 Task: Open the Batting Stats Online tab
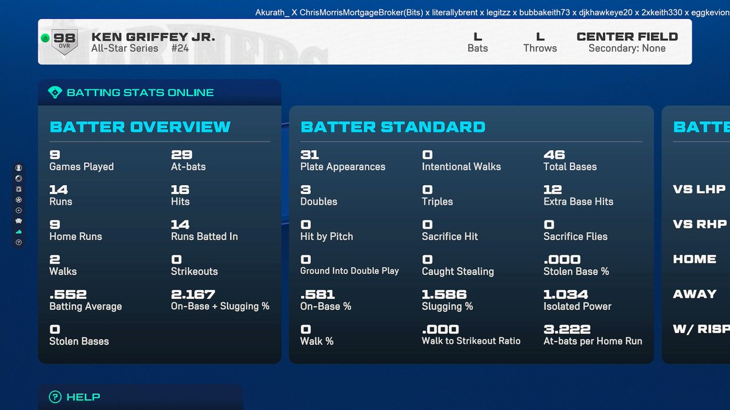point(159,93)
